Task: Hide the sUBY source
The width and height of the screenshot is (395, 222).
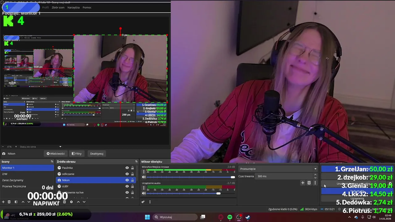Action: tap(127, 186)
